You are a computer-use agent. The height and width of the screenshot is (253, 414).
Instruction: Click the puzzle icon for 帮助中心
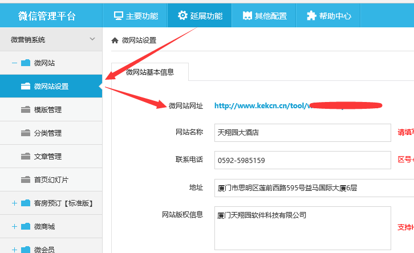pos(311,15)
